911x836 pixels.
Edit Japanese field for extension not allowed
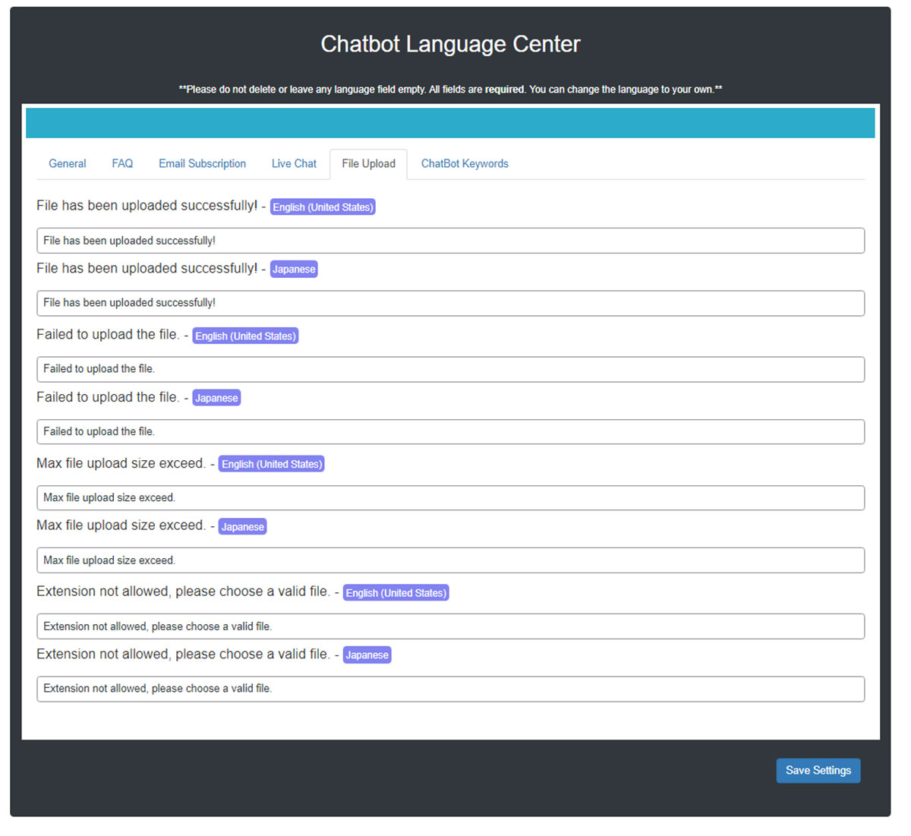[x=450, y=689]
